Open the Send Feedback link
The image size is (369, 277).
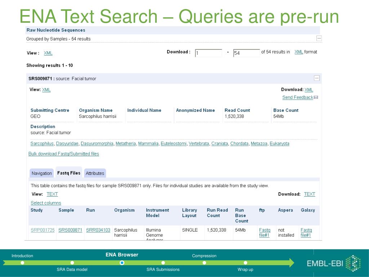coord(298,97)
